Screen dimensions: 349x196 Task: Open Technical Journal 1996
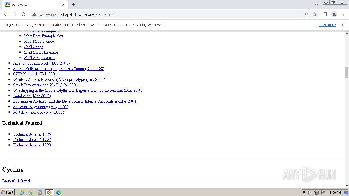coord(32,134)
